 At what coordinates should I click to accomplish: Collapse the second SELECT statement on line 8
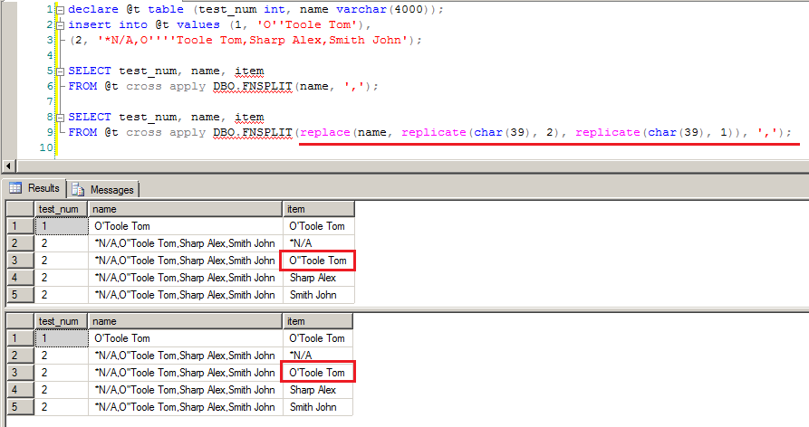pyautogui.click(x=61, y=117)
